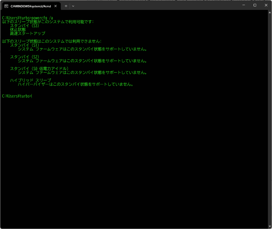
Task: Click the 'スタンバイ (S1)' line
Action: tap(24, 45)
